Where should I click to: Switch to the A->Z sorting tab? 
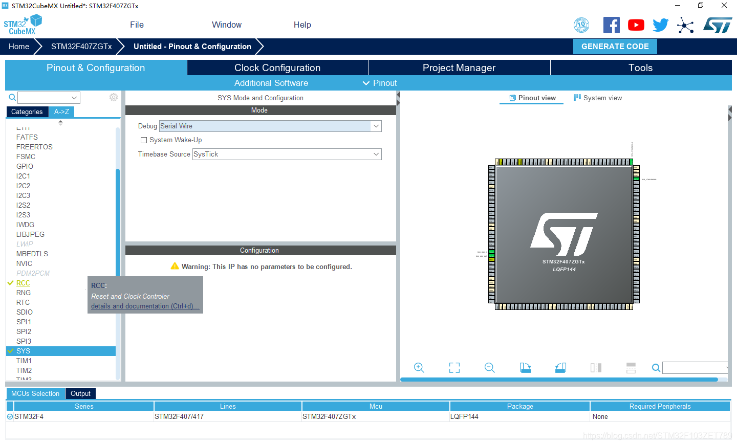tap(61, 112)
